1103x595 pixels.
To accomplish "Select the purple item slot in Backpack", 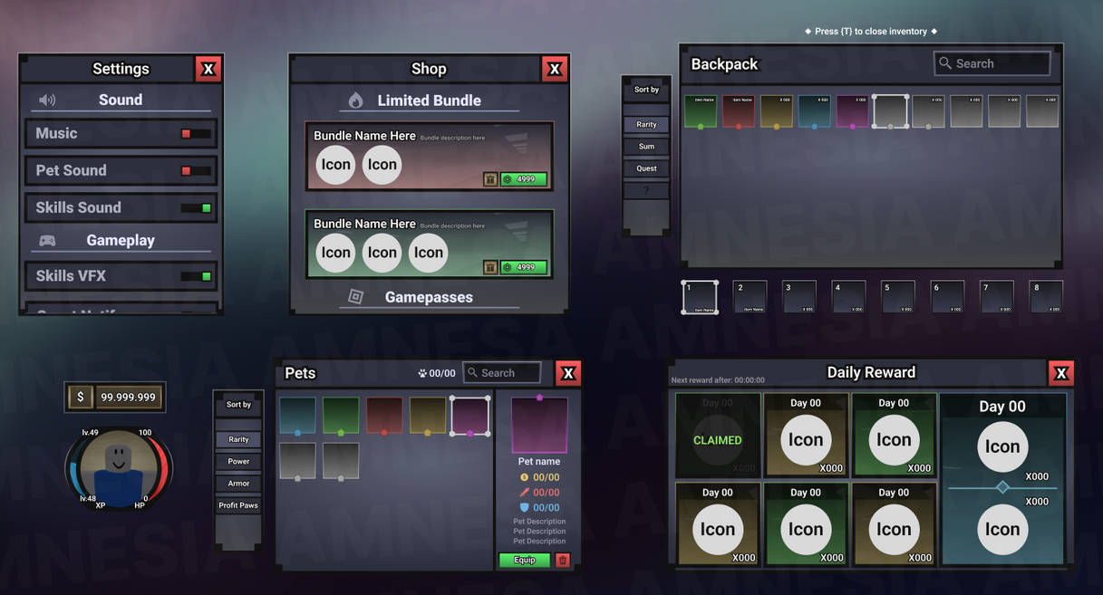I will [853, 111].
